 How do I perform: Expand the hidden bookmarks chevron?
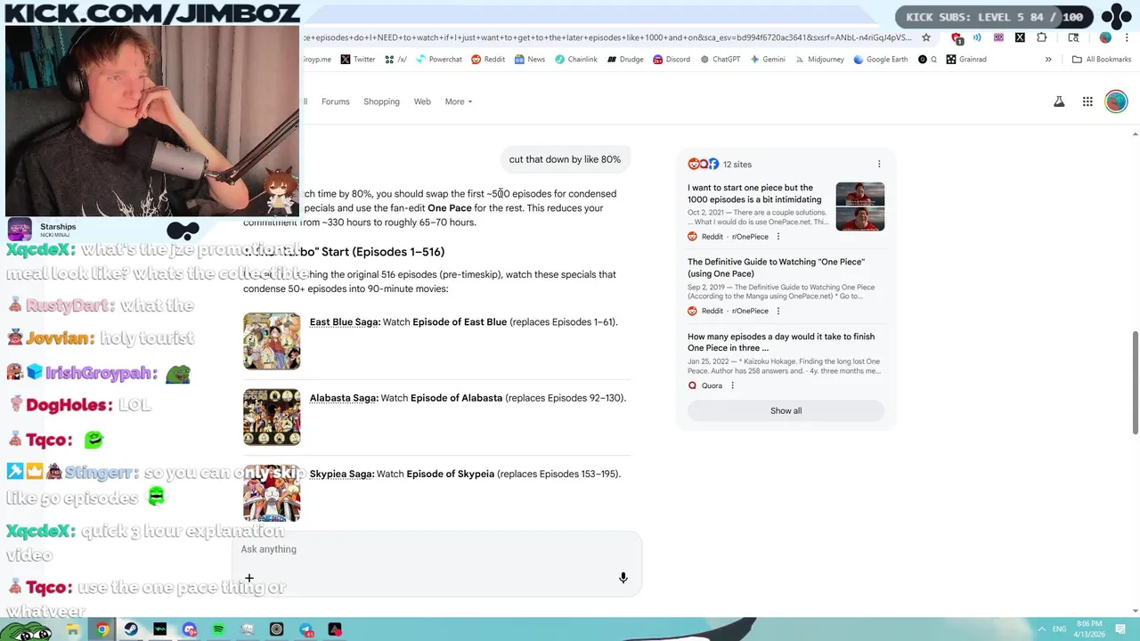pos(1048,60)
